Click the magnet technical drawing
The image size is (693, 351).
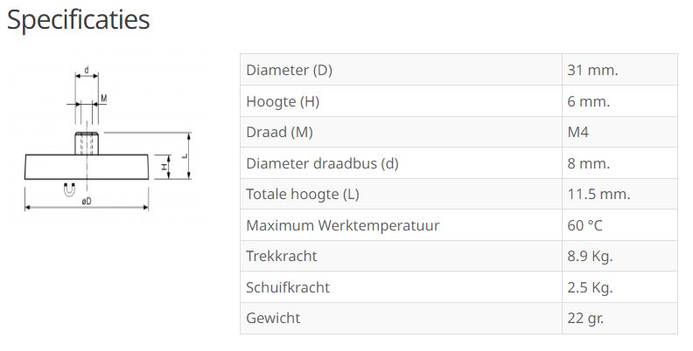(105, 140)
